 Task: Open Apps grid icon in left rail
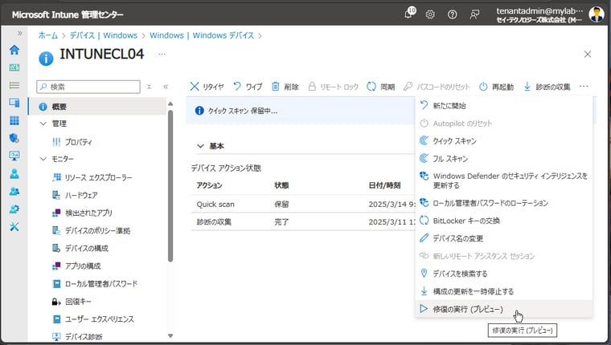(14, 120)
